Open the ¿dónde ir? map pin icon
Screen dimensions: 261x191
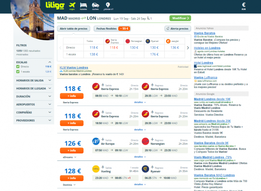pyautogui.click(x=108, y=6)
